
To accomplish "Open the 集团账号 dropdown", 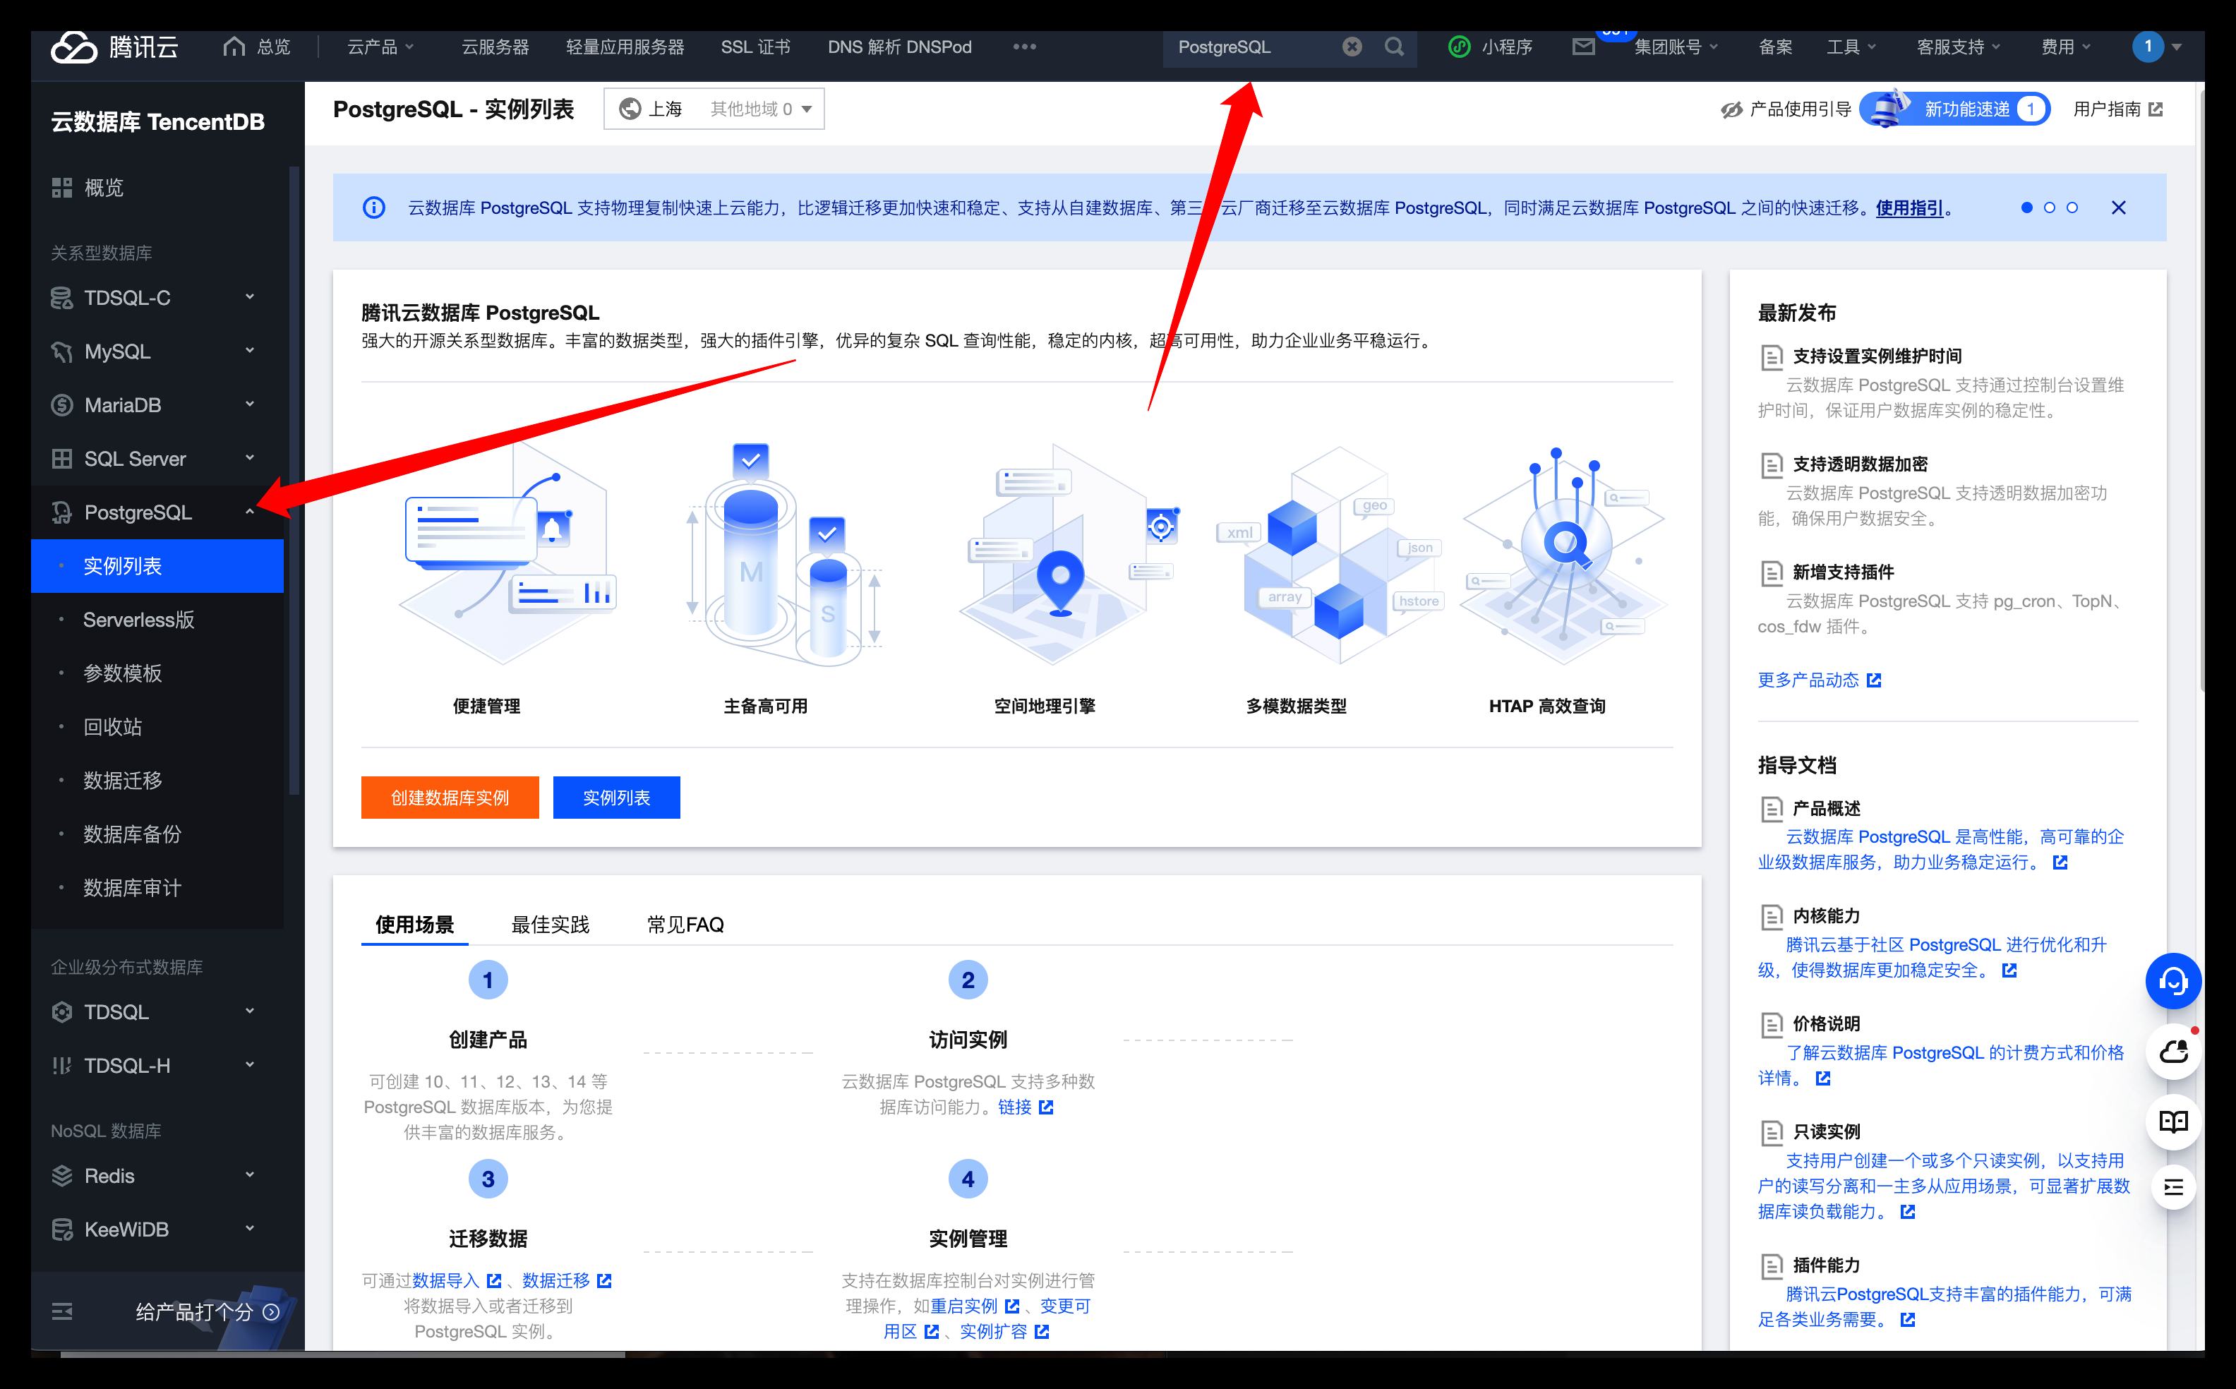I will [1676, 47].
